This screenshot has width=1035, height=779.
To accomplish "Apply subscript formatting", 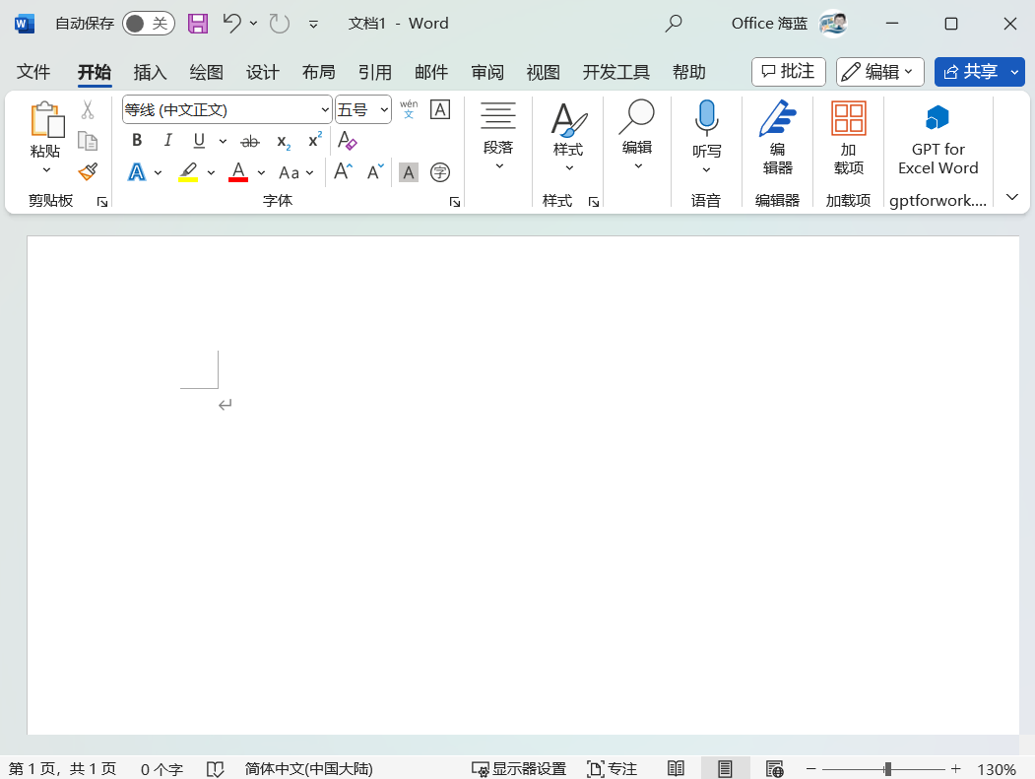I will coord(284,141).
